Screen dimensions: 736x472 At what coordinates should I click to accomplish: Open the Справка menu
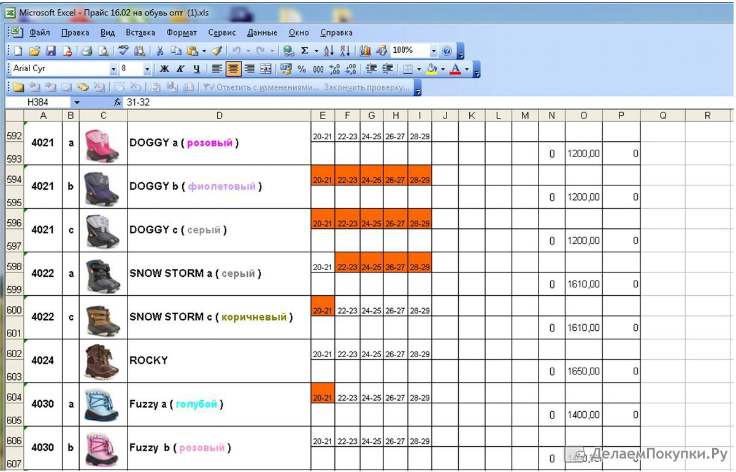(x=336, y=33)
